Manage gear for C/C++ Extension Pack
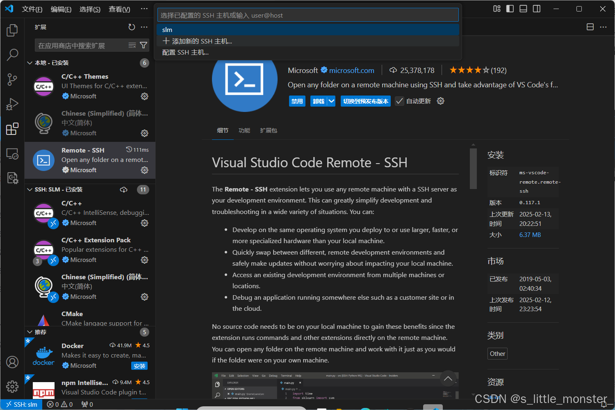 click(144, 260)
